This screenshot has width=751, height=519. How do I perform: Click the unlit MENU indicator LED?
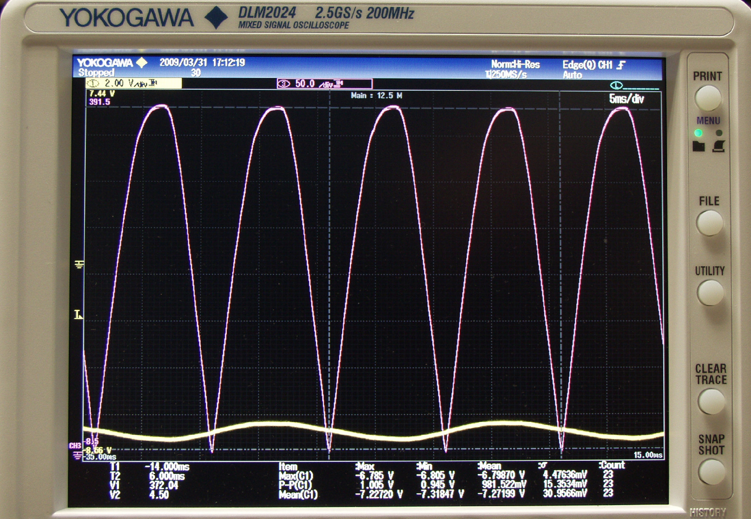[719, 133]
